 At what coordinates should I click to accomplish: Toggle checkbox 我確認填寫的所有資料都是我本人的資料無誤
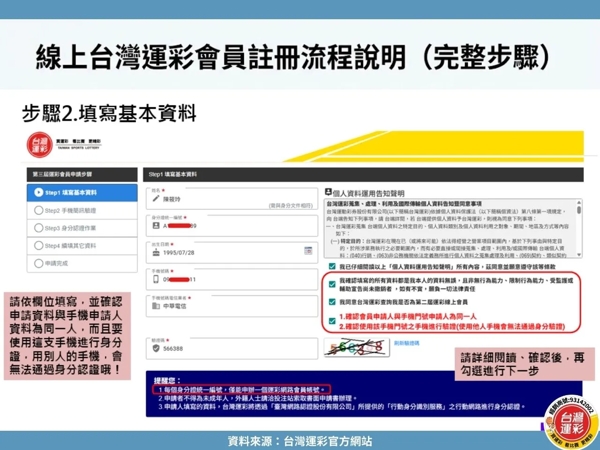click(x=332, y=284)
